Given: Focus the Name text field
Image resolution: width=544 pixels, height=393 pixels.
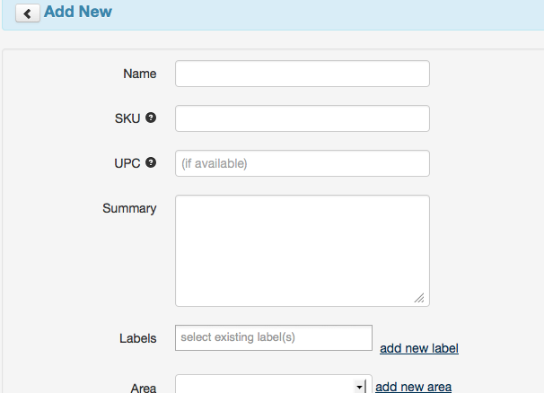Looking at the screenshot, I should [302, 74].
